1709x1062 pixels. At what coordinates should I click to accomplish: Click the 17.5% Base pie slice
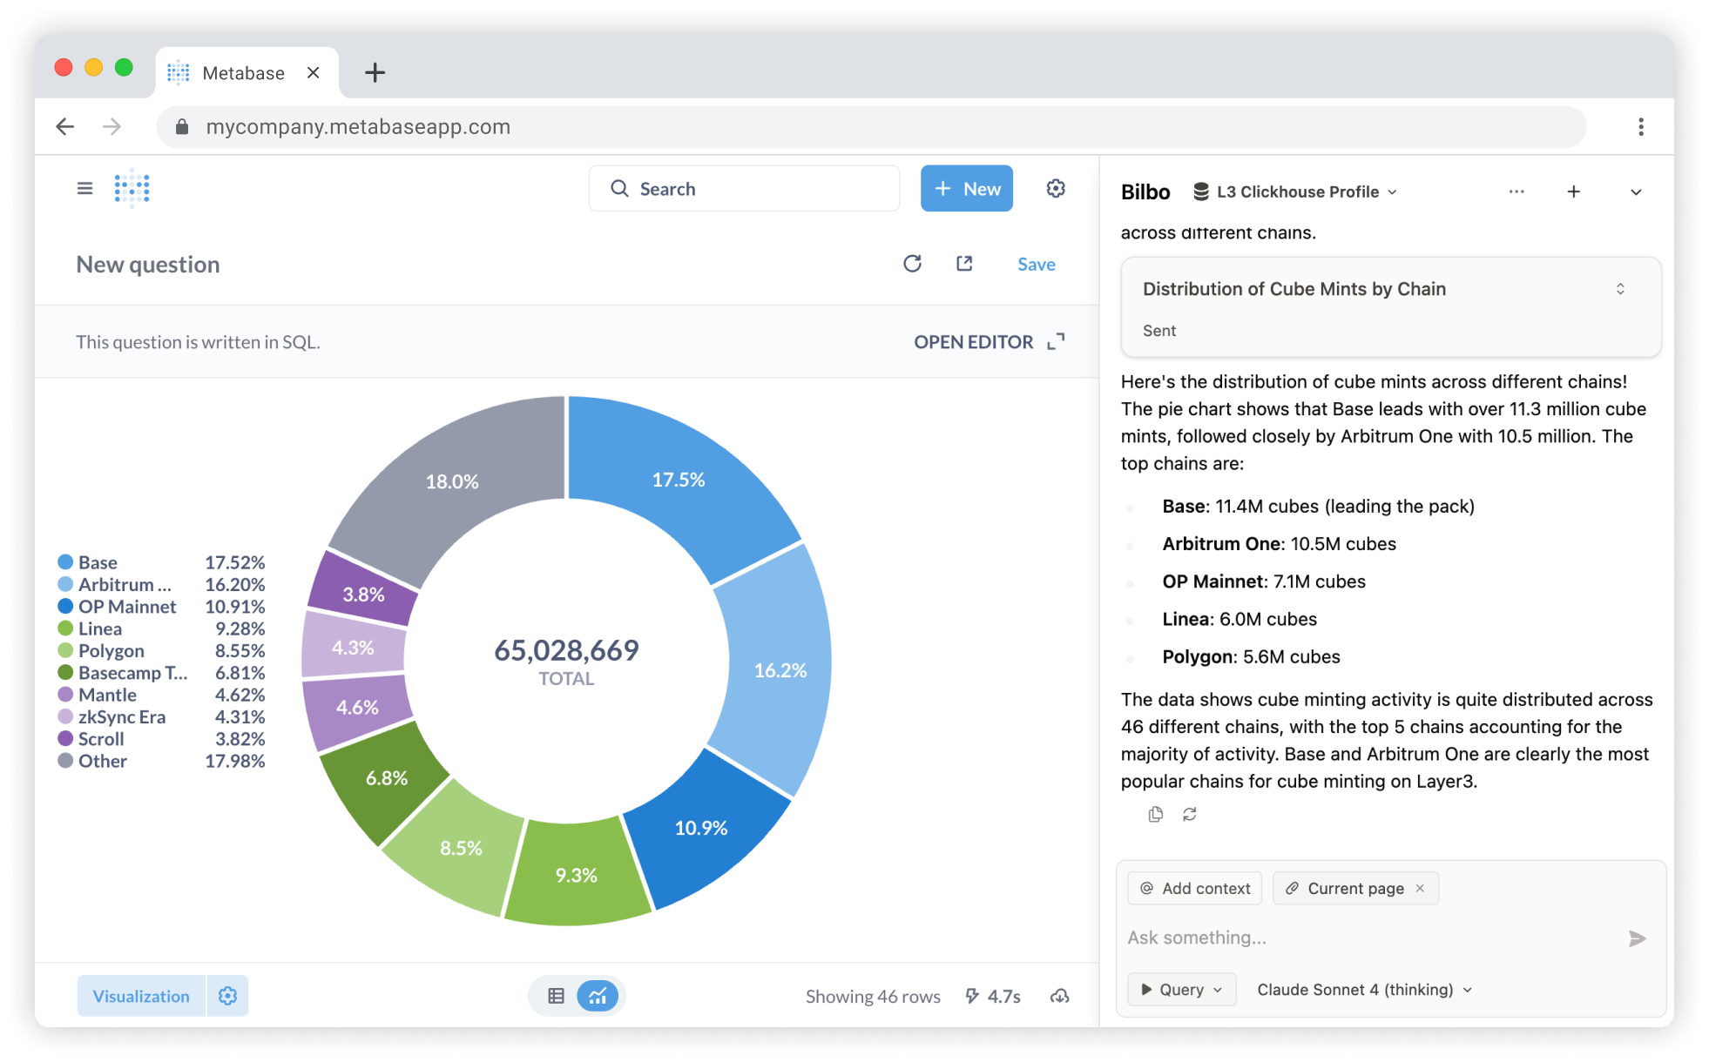click(679, 481)
